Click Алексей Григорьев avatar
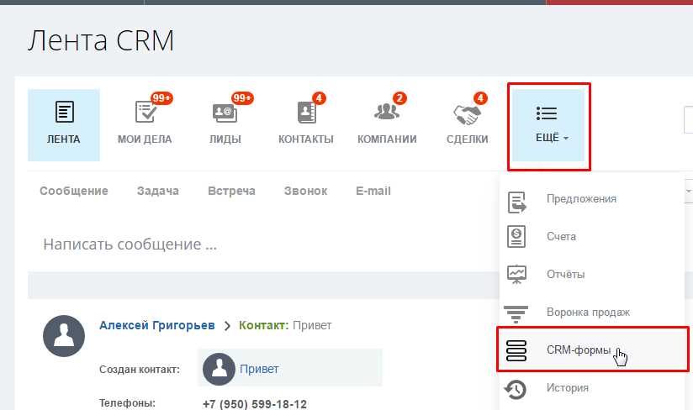Viewport: 693px width, 410px height. [x=64, y=336]
